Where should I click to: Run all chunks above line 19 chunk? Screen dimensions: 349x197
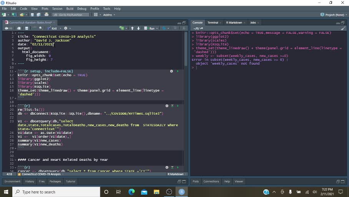click(172, 106)
